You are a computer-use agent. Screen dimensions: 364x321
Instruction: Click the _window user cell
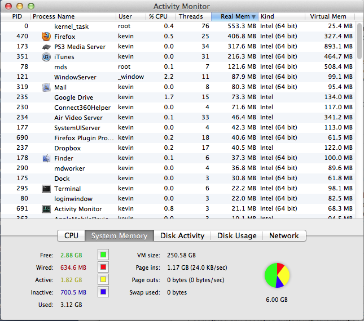click(131, 77)
